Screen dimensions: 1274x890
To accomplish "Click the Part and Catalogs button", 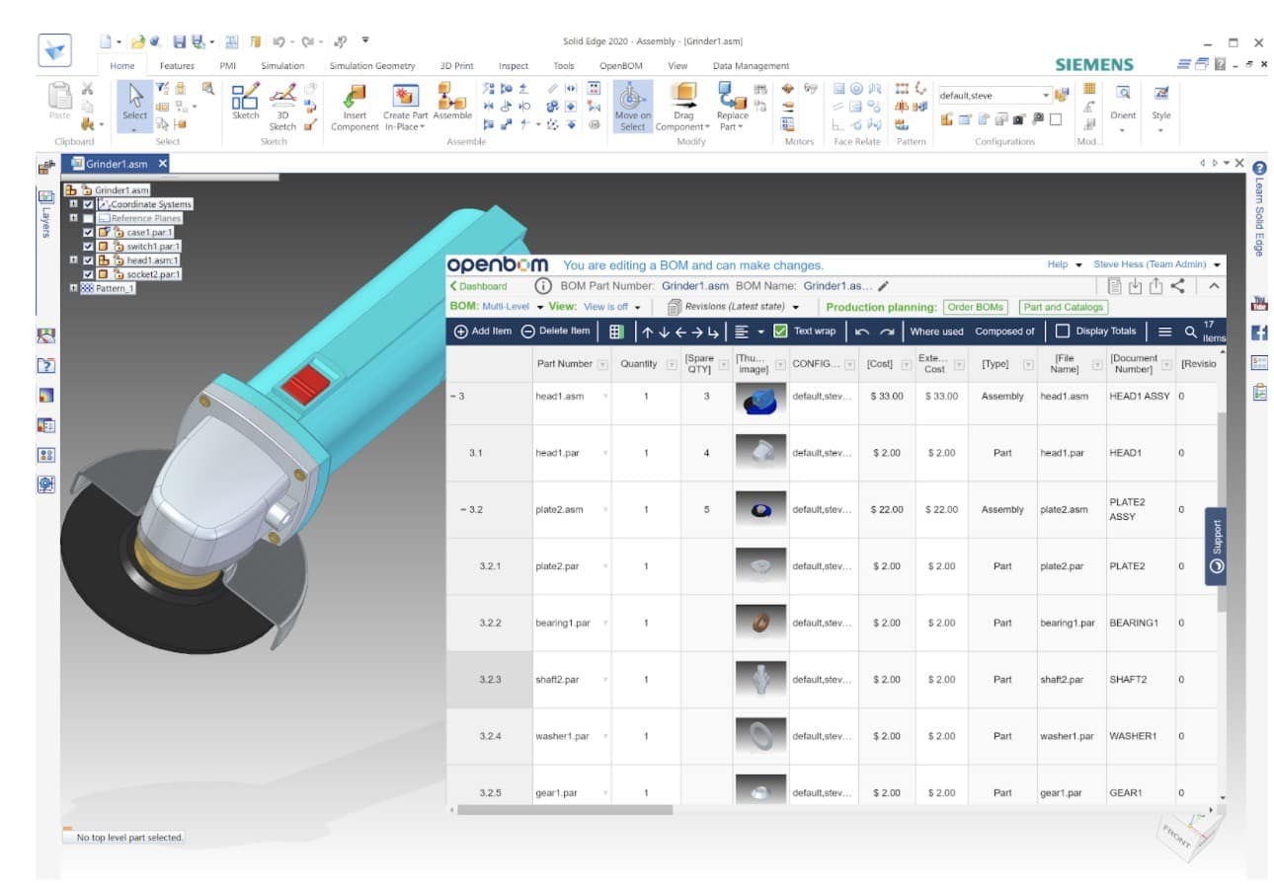I will click(1064, 307).
